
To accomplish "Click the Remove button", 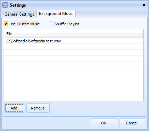I will (38, 108).
